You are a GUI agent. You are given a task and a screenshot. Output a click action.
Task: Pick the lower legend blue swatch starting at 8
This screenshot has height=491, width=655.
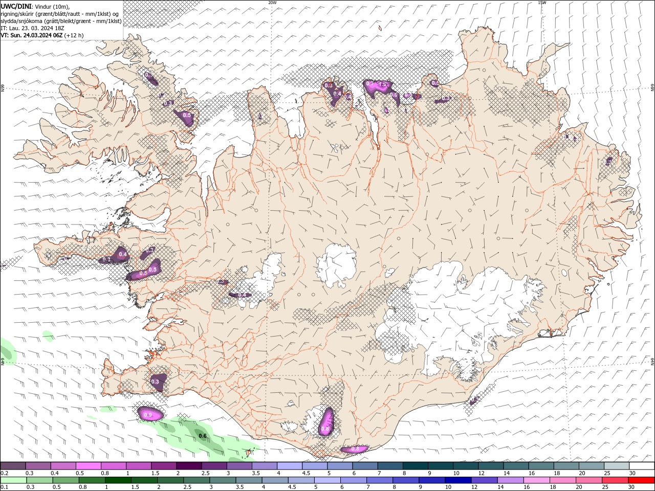click(x=406, y=480)
